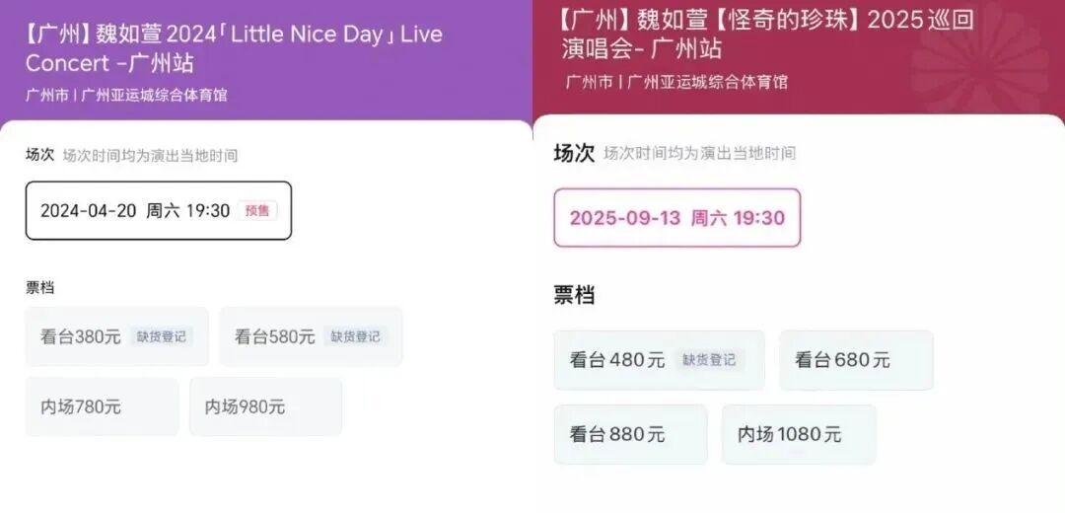Select the 2025-09-13 周六 19:30 session

click(x=676, y=218)
